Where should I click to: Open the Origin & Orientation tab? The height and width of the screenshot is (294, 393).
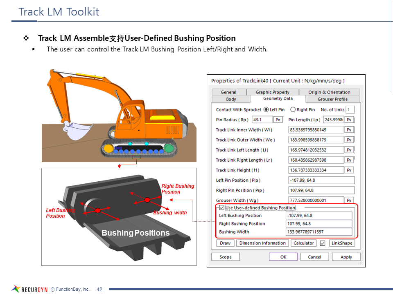click(329, 92)
